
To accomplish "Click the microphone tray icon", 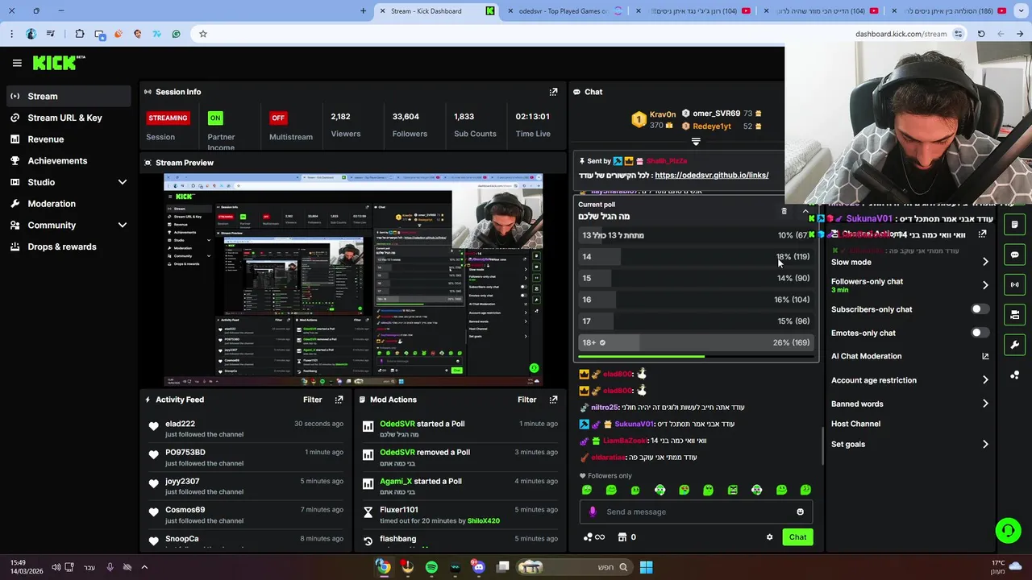I will [x=110, y=567].
